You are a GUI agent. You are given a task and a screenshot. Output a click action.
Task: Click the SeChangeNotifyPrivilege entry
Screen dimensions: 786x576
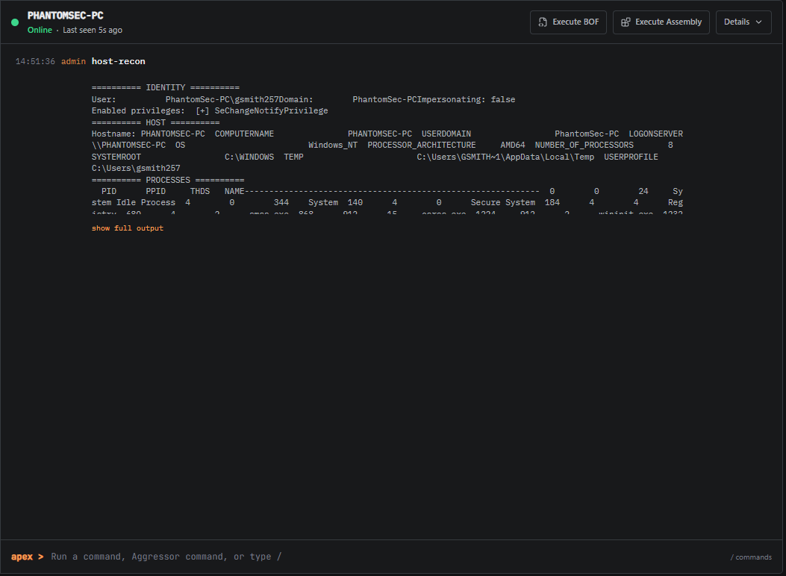pyautogui.click(x=271, y=110)
